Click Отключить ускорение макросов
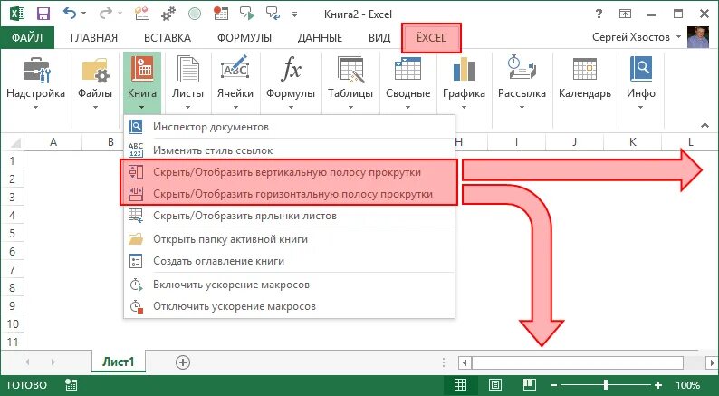This screenshot has width=719, height=396. 290,306
